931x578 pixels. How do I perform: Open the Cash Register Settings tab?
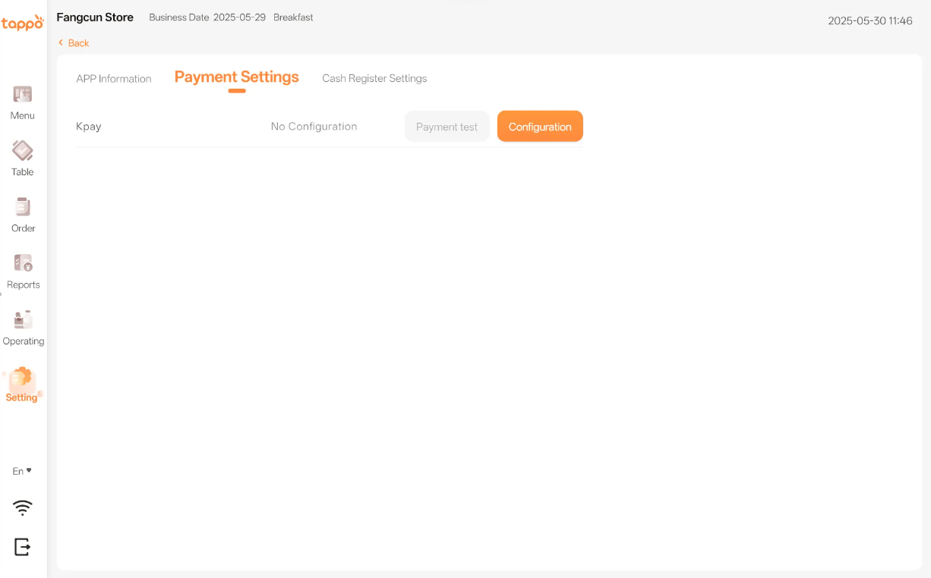pos(374,79)
